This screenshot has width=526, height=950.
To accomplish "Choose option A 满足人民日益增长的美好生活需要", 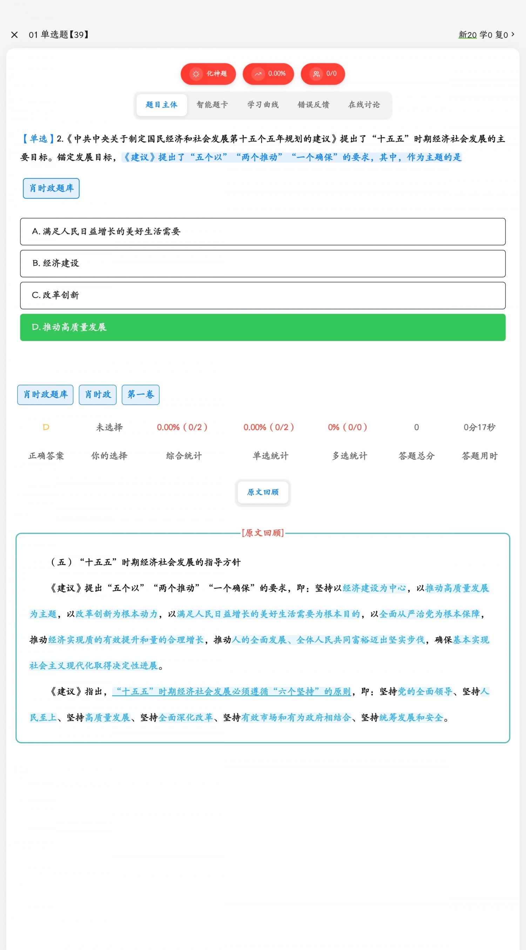I will click(262, 232).
